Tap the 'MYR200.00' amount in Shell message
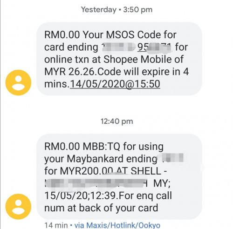The image size is (233, 229). [87, 171]
